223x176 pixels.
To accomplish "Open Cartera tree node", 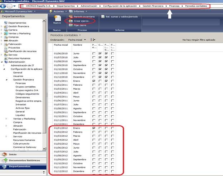I will 13,30.
